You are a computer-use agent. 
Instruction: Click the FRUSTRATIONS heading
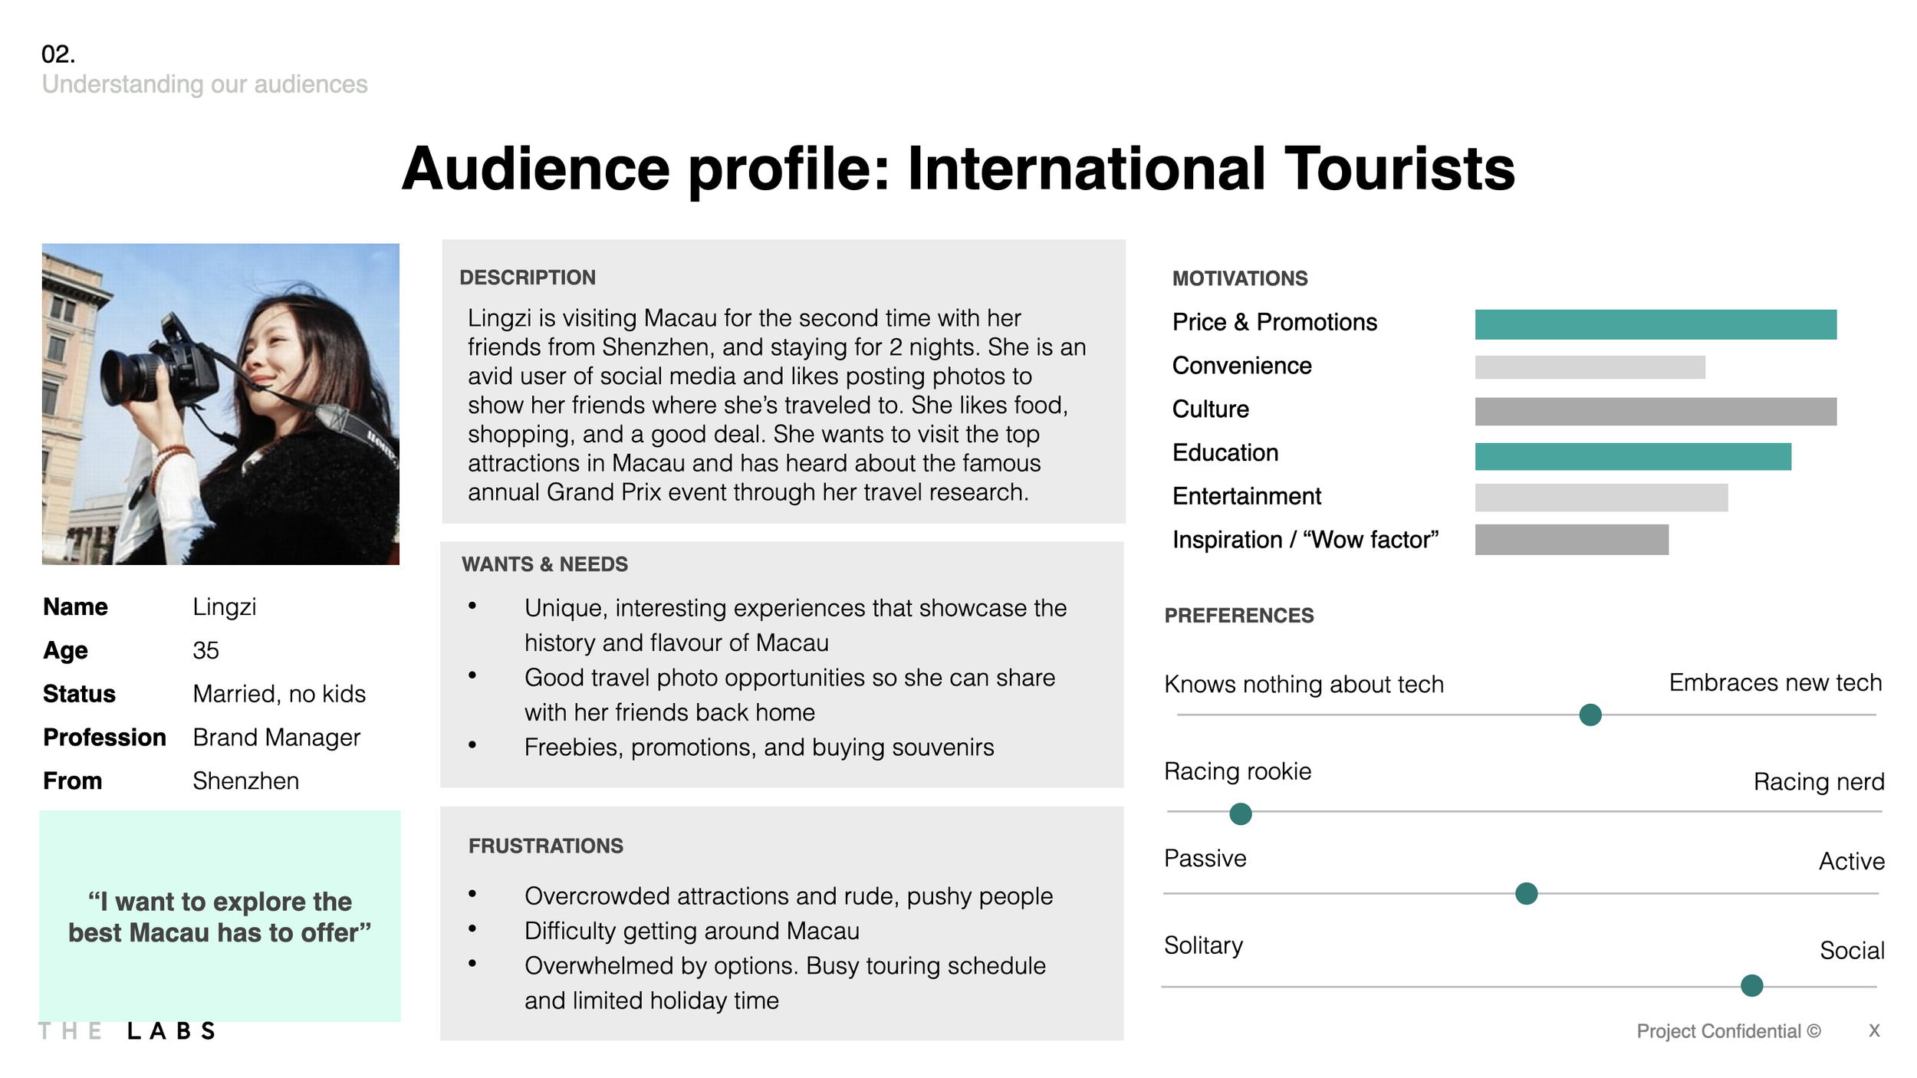coord(545,846)
